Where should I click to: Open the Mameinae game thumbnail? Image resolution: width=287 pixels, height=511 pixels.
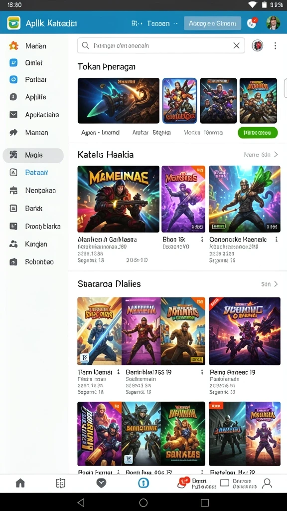(119, 199)
